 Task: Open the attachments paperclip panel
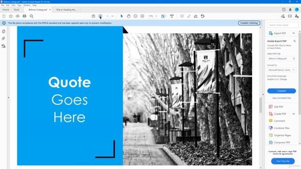tap(3, 38)
